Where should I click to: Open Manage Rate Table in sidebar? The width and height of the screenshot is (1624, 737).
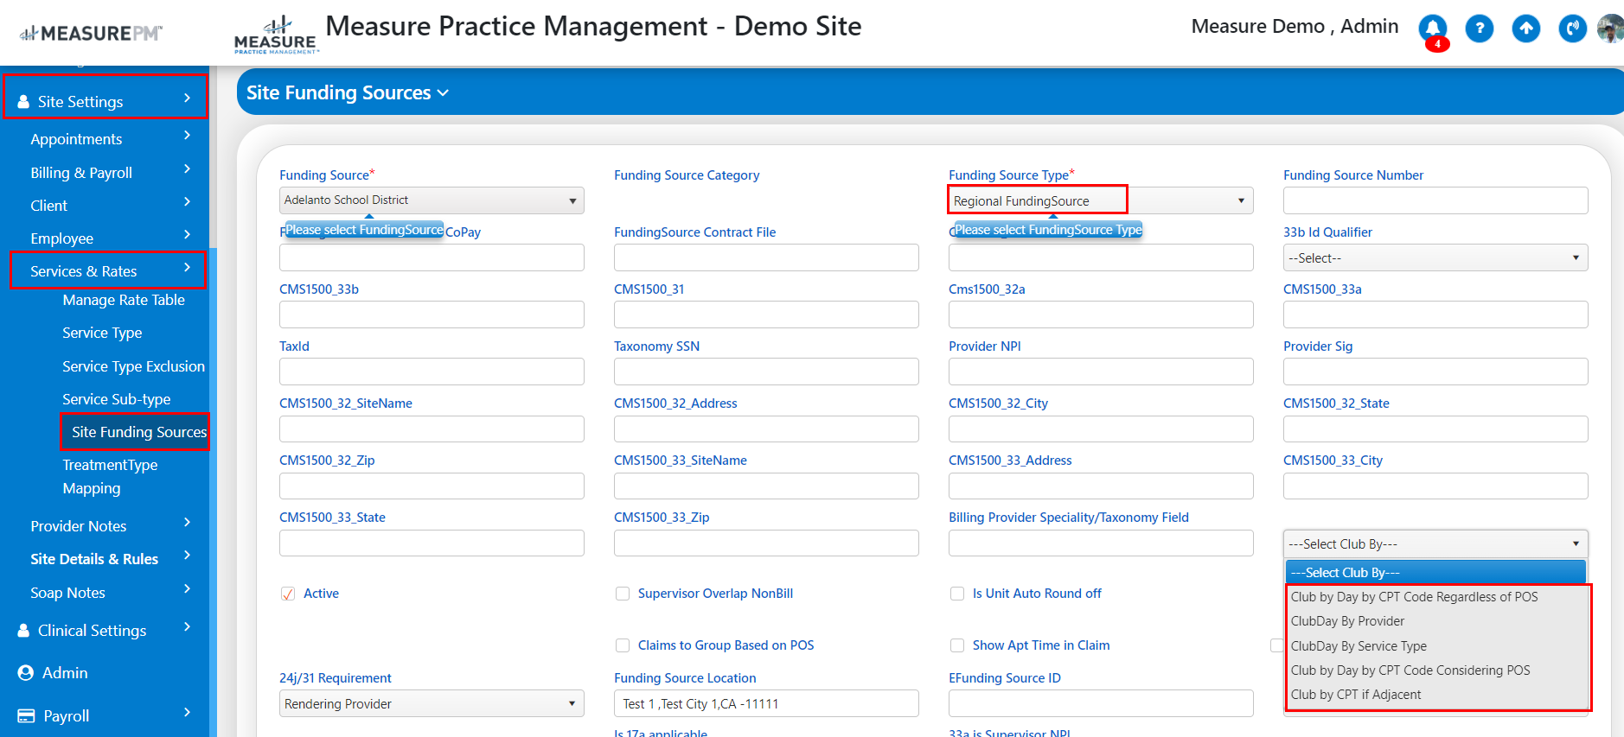click(x=124, y=300)
